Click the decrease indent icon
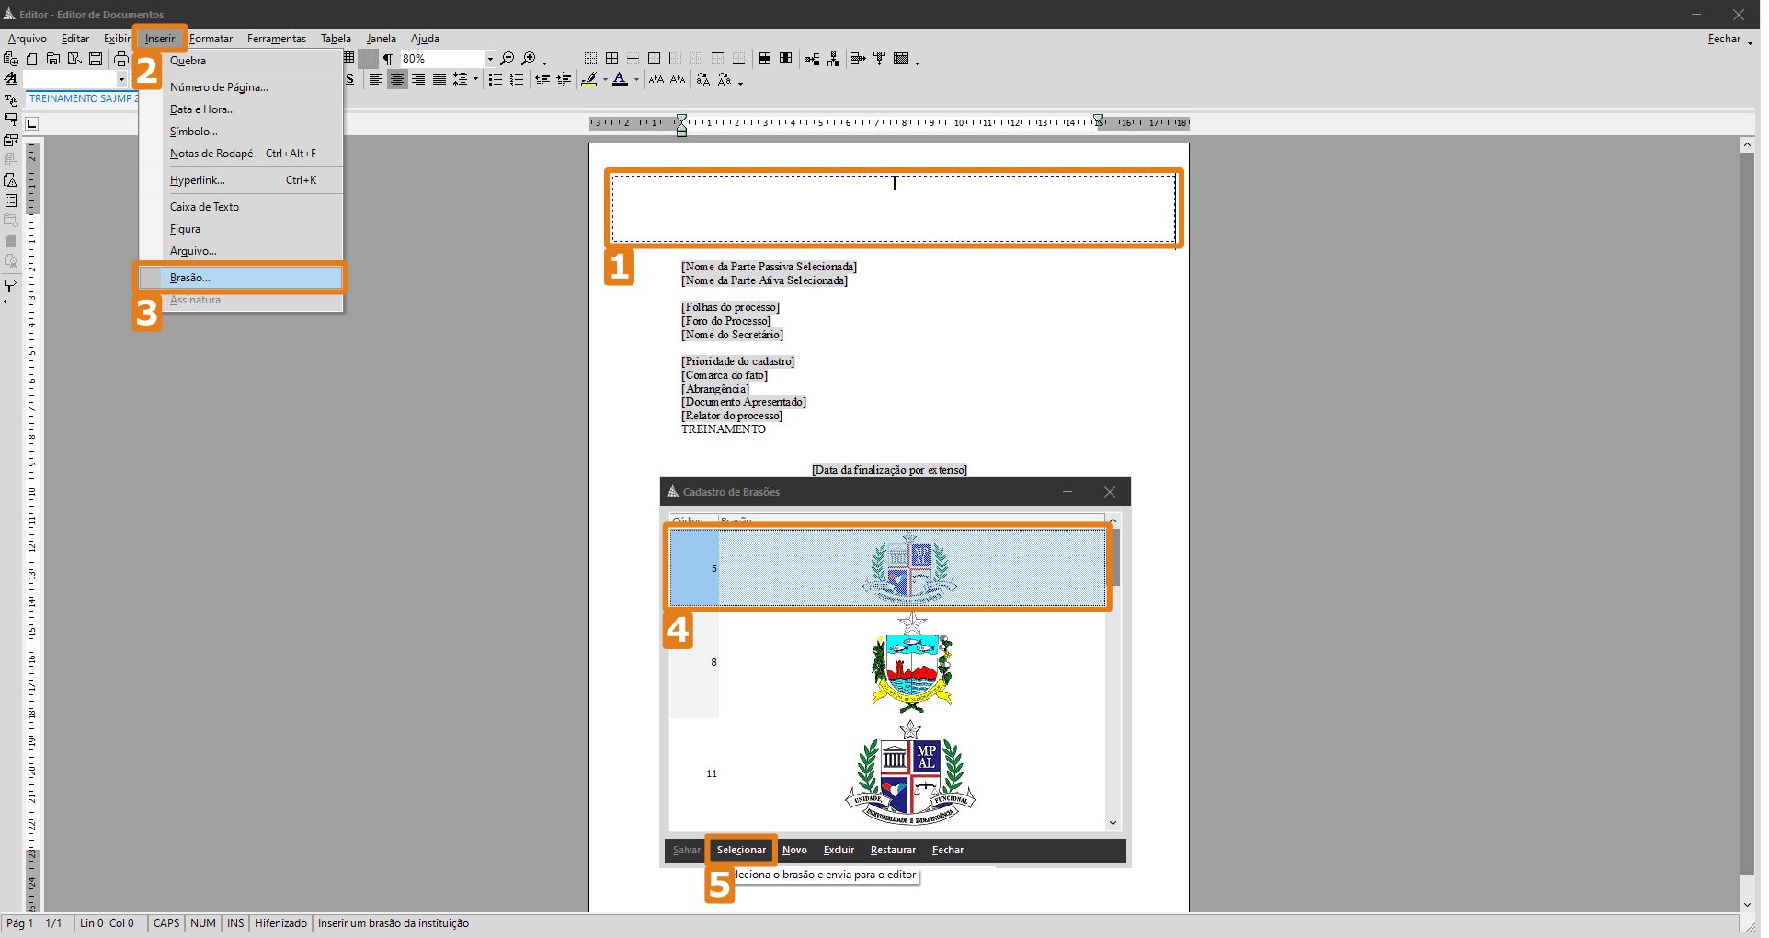This screenshot has width=1769, height=938. (542, 80)
